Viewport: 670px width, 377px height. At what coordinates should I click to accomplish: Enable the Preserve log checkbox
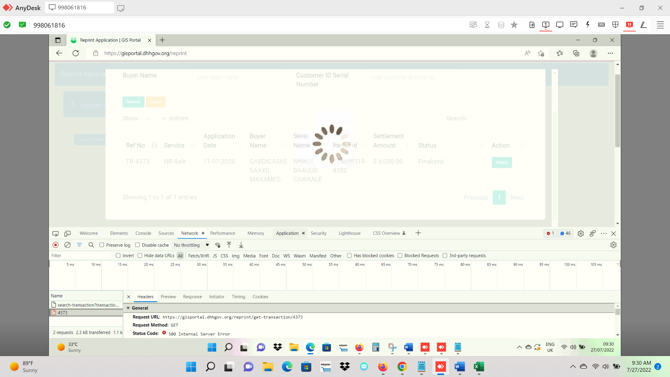point(102,245)
